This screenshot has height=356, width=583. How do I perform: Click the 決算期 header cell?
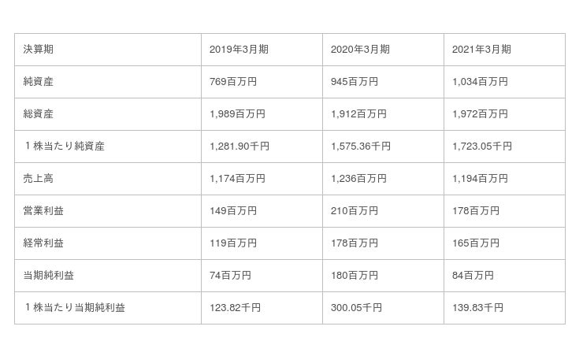click(x=39, y=50)
